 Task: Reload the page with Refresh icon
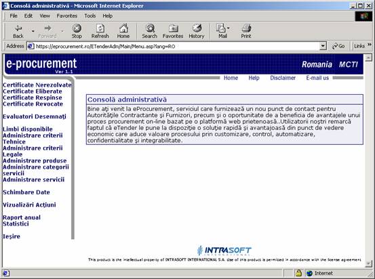(100, 28)
